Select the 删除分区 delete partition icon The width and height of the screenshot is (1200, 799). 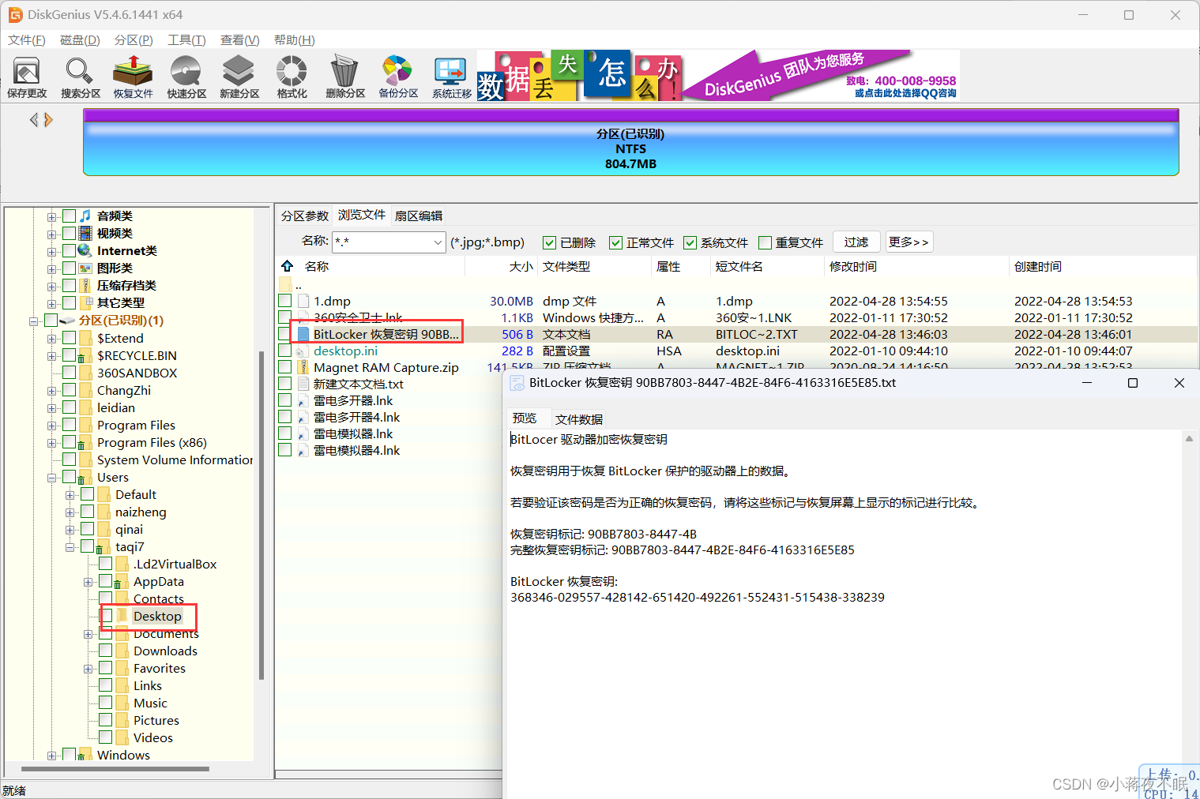point(344,77)
